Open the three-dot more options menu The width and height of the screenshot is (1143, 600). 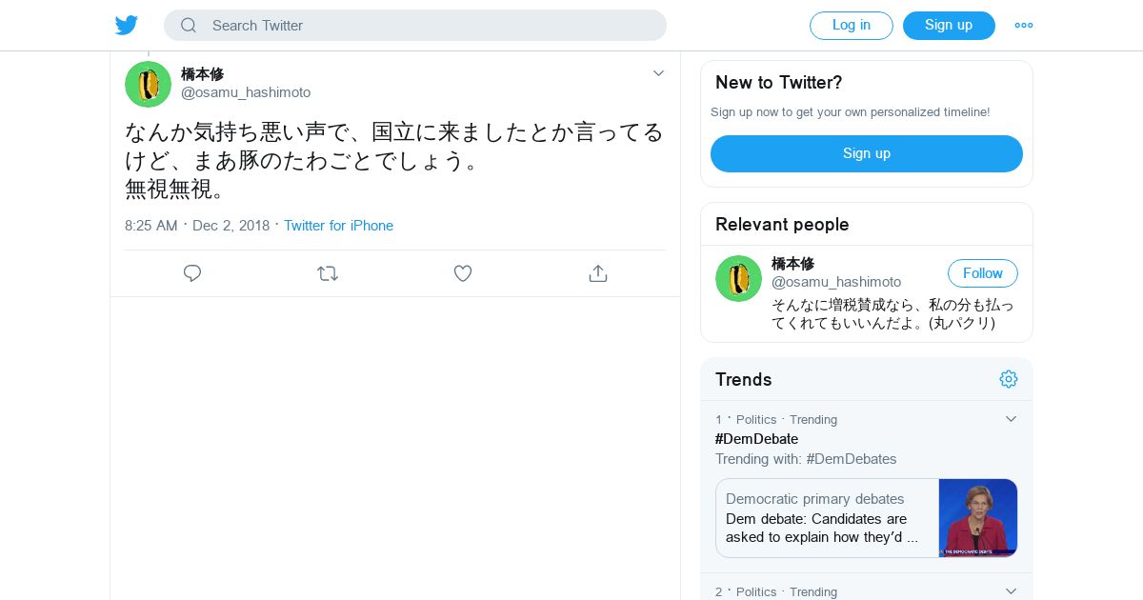1024,26
